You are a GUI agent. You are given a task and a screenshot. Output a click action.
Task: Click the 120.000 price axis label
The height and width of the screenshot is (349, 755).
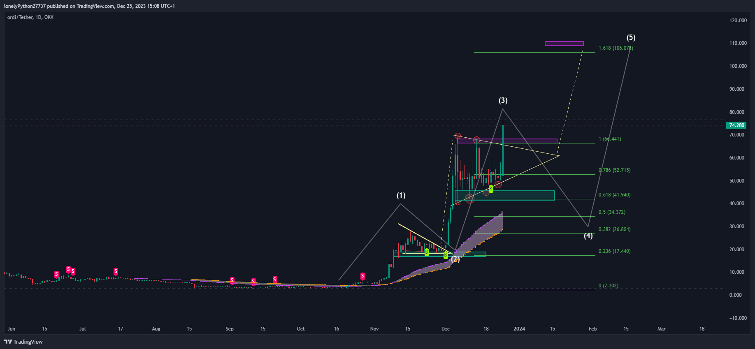[x=738, y=21]
